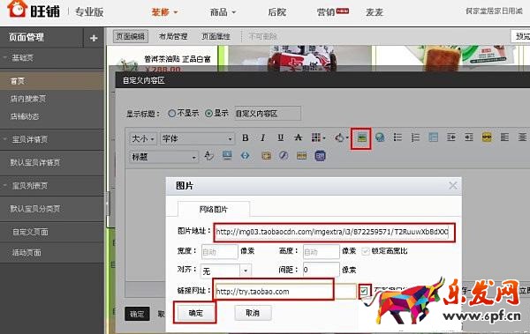
Task: Click the monitor preview icon
Action: 227,155
